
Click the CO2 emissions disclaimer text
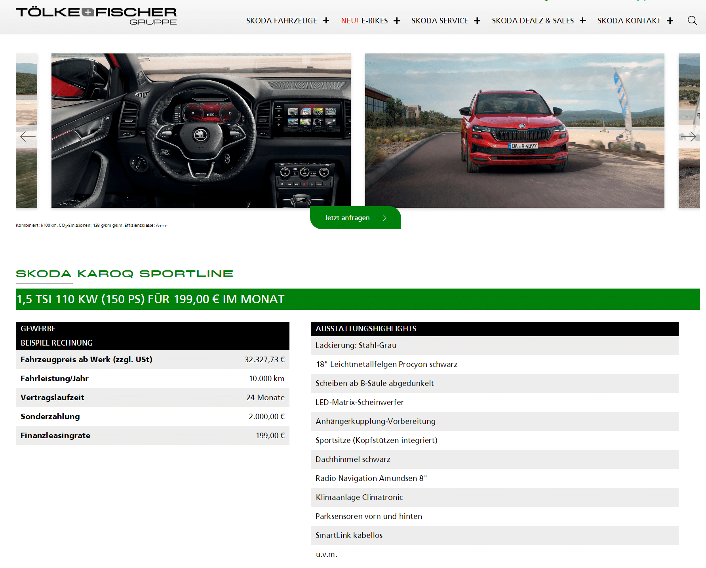pos(91,226)
